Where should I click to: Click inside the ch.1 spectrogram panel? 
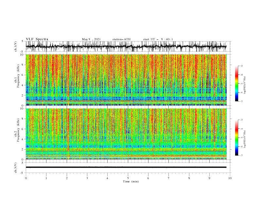pos(126,80)
